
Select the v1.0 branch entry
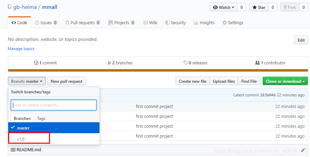(x=54, y=139)
